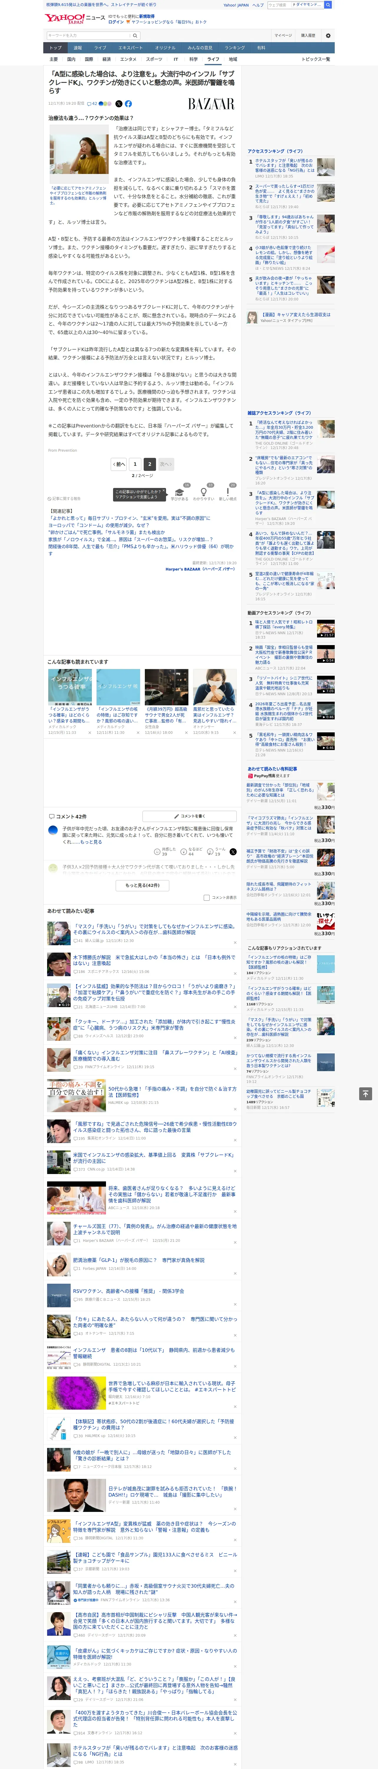Open the ランキング tab
The width and height of the screenshot is (378, 1769).
click(235, 48)
